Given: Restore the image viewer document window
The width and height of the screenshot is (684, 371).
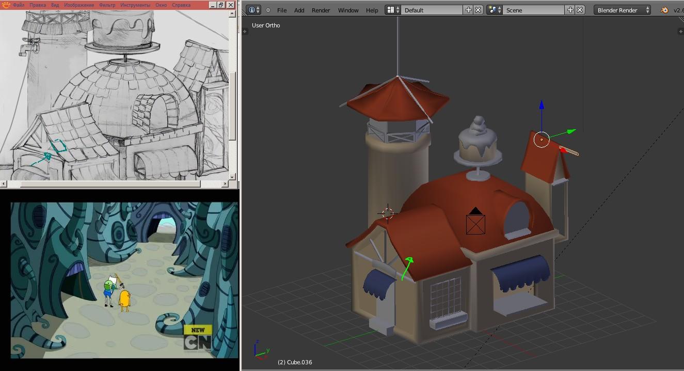Looking at the screenshot, I should click(221, 5).
